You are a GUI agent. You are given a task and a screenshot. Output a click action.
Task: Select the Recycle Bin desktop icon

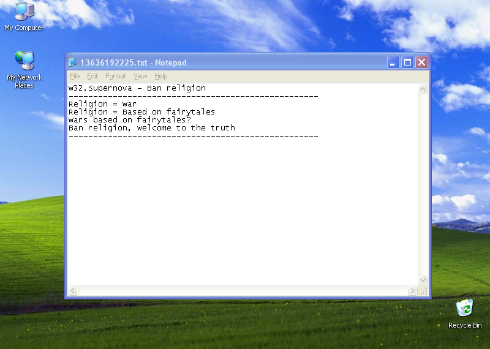(x=465, y=313)
